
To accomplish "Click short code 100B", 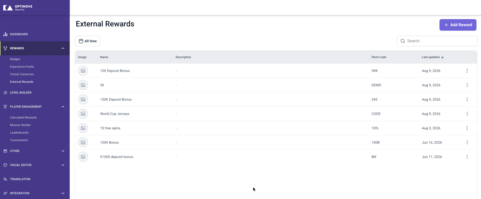I will pos(376,142).
